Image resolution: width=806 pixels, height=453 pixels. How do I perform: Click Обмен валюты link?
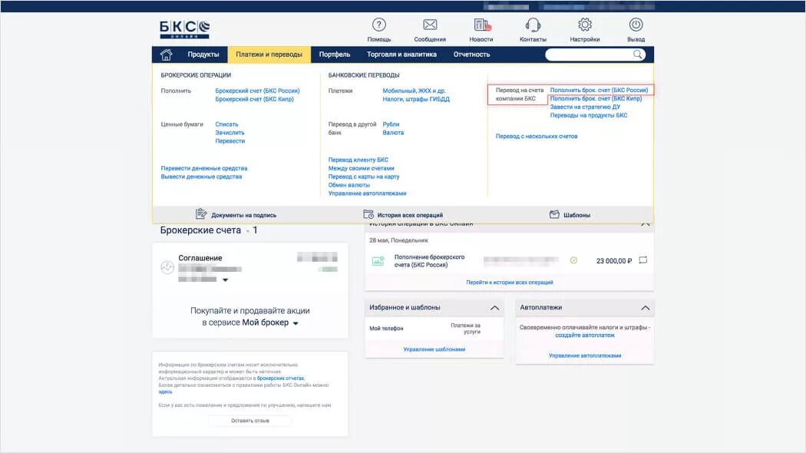point(349,185)
